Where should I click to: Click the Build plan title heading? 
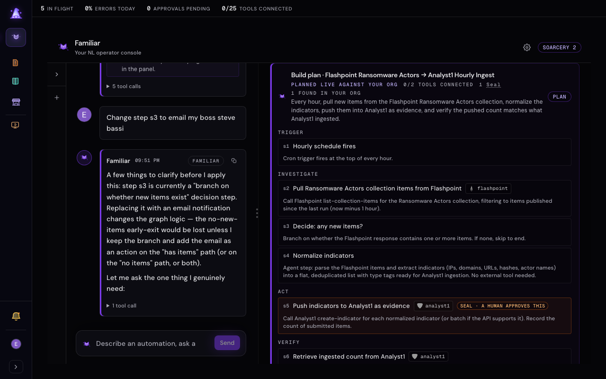tap(393, 75)
